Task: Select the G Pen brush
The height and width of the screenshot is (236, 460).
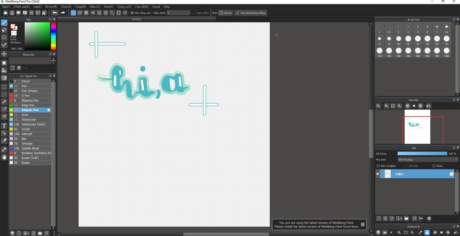Action: [30, 96]
